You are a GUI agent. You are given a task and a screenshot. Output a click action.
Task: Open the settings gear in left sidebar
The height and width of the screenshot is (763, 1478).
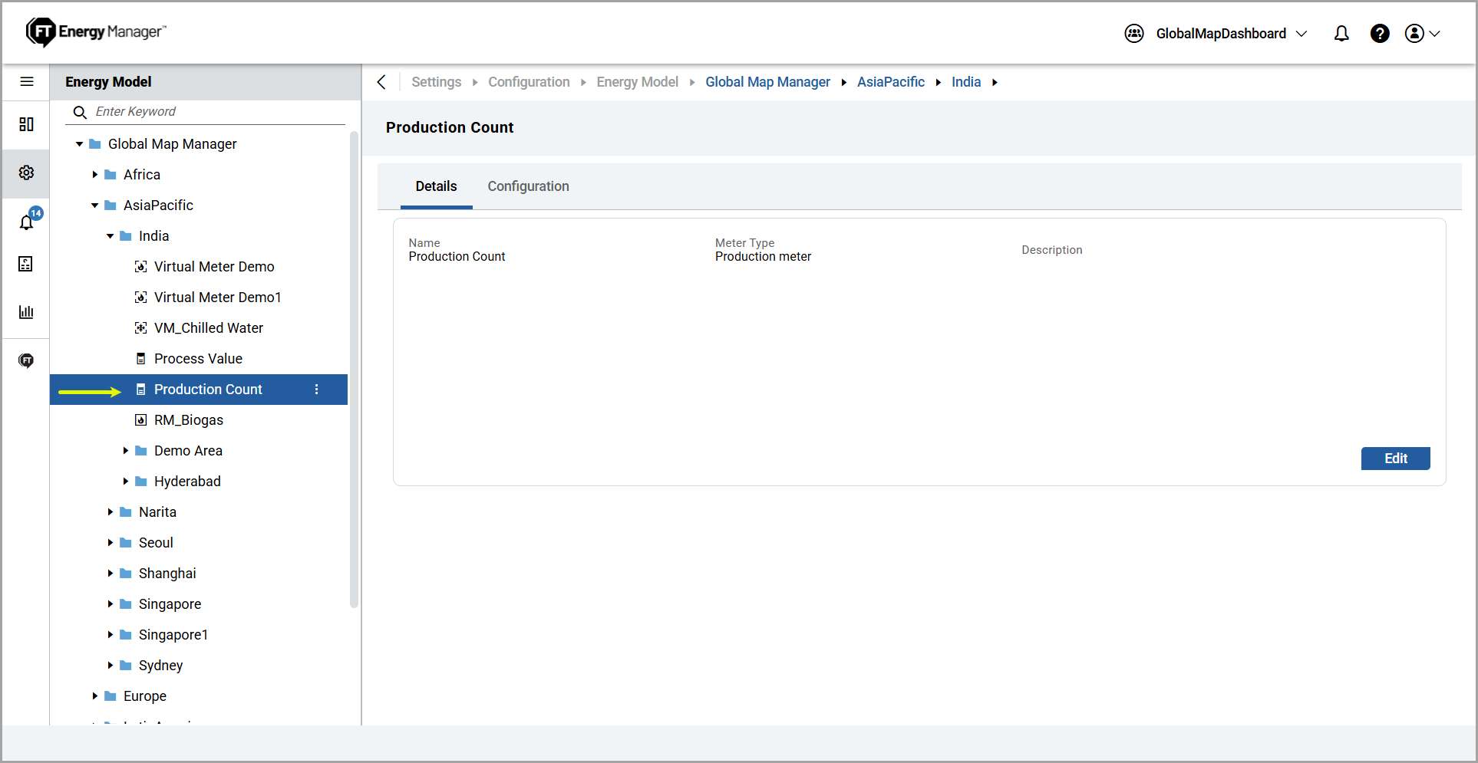coord(26,173)
